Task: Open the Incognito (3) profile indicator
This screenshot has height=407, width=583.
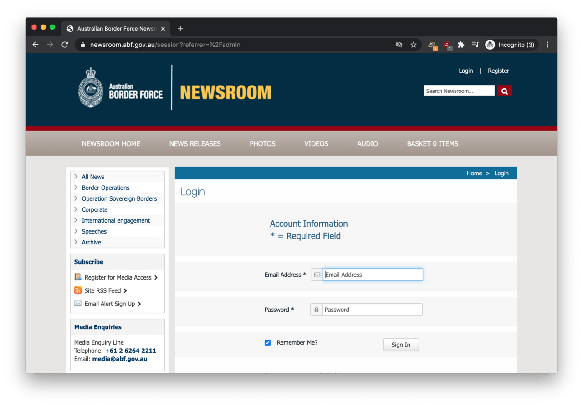Action: tap(511, 45)
